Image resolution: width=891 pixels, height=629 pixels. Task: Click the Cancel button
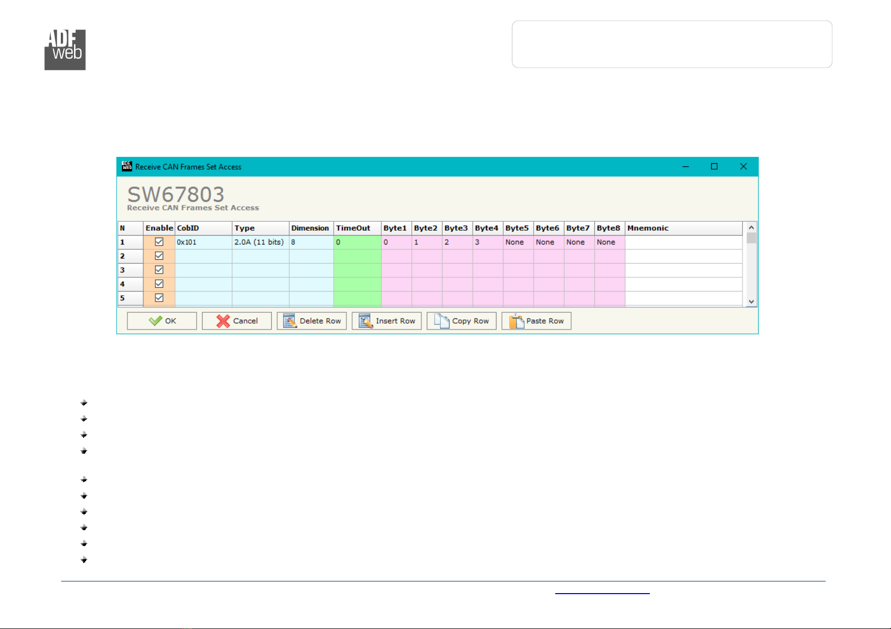pos(237,321)
